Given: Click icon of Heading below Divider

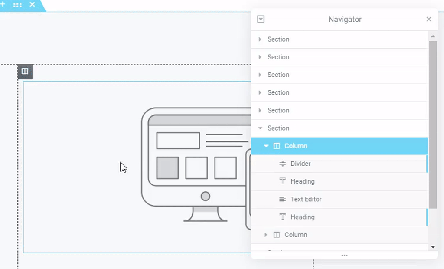Looking at the screenshot, I should pyautogui.click(x=283, y=182).
